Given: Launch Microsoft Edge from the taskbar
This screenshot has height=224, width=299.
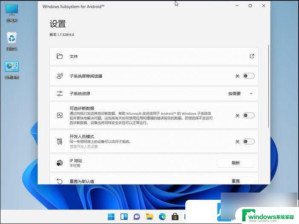Looking at the screenshot, I should pos(162,217).
